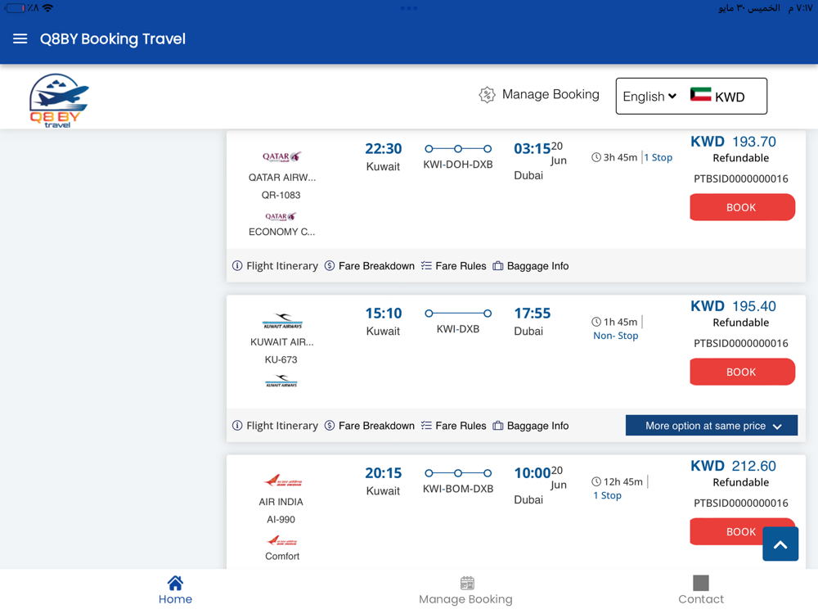Click the AI-990 flight number
This screenshot has height=614, width=818.
[281, 520]
